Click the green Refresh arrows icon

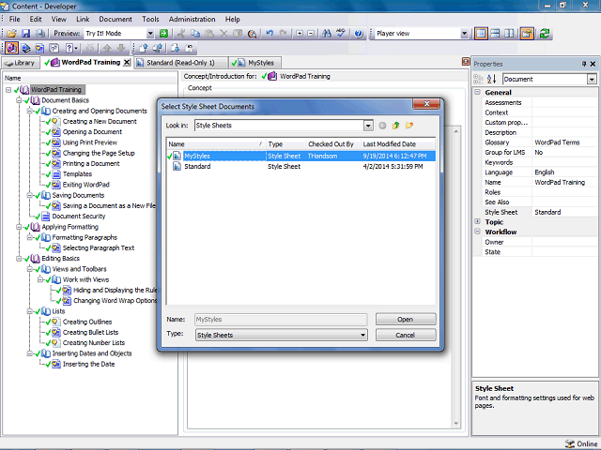click(545, 34)
